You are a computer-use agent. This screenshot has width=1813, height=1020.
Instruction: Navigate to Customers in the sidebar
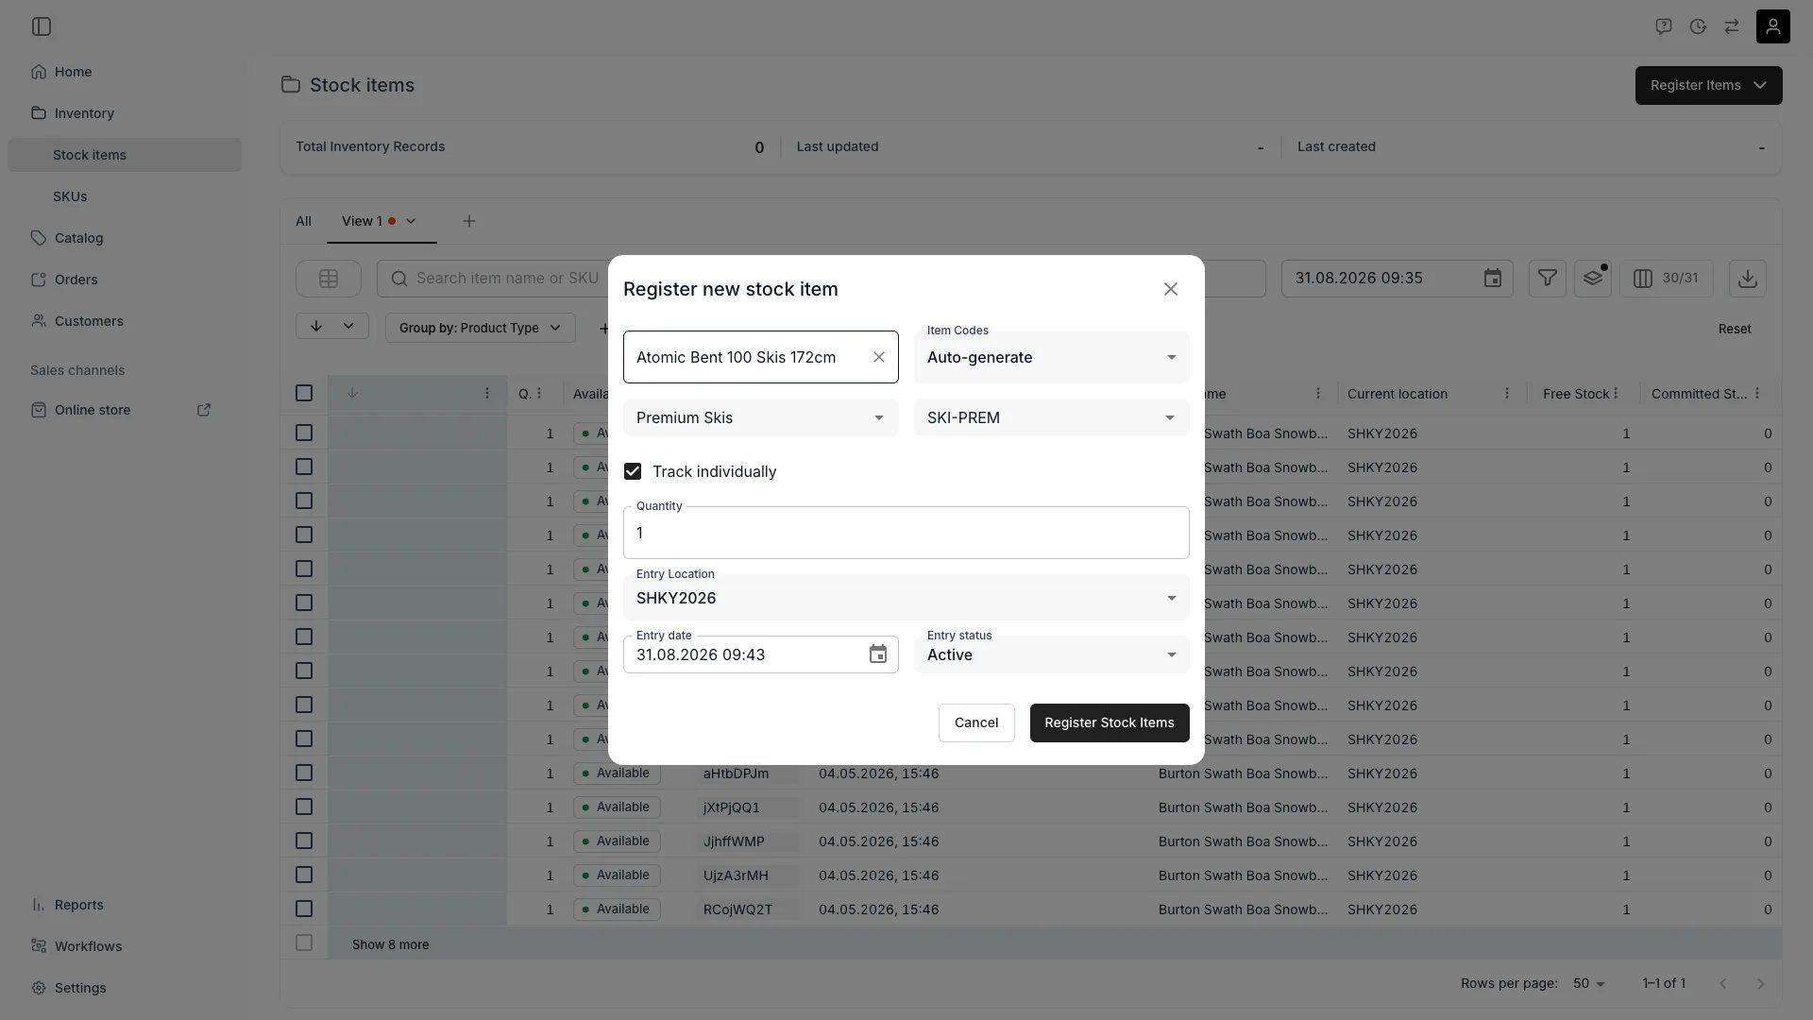coord(89,321)
